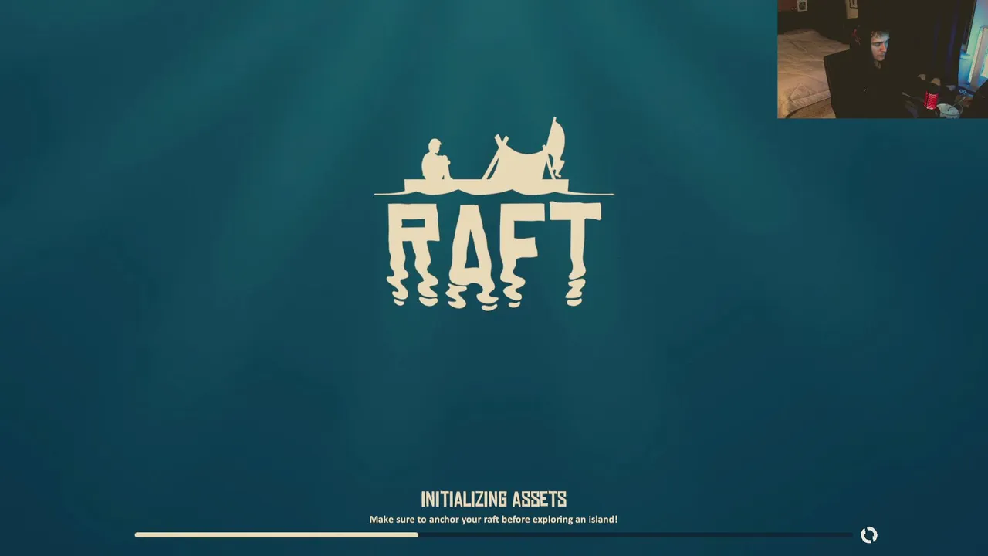Click the RAFT game logo
The image size is (988, 556).
coord(494,214)
